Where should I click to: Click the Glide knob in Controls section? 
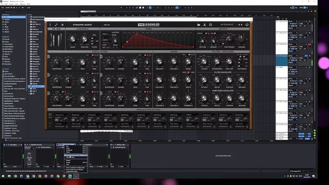[x=72, y=39]
